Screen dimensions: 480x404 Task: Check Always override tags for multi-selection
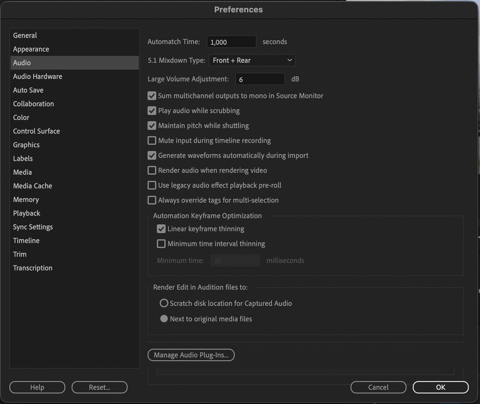[x=152, y=200]
